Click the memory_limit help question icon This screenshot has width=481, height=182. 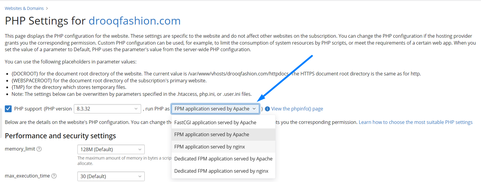point(39,149)
